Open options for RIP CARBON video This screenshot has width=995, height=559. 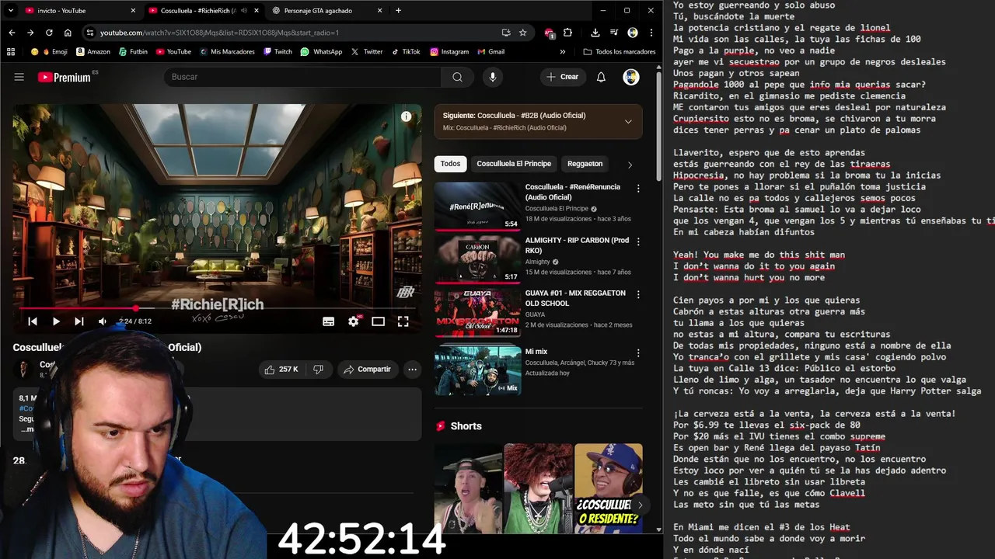[638, 241]
